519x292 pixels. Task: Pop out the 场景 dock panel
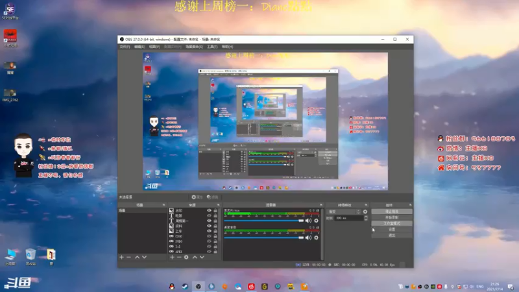(163, 205)
